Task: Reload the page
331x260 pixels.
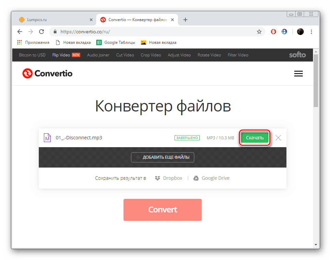Action: click(42, 32)
